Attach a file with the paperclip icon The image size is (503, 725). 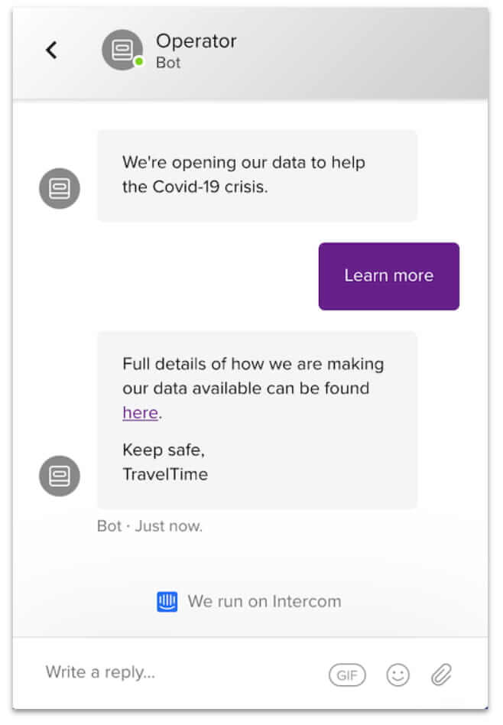tap(441, 675)
